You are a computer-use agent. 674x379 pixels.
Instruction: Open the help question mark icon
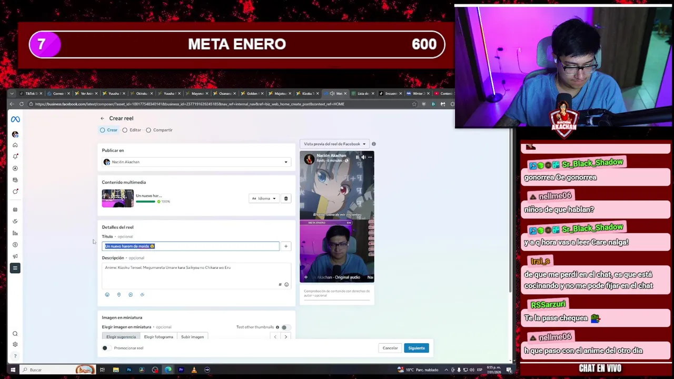pos(15,356)
